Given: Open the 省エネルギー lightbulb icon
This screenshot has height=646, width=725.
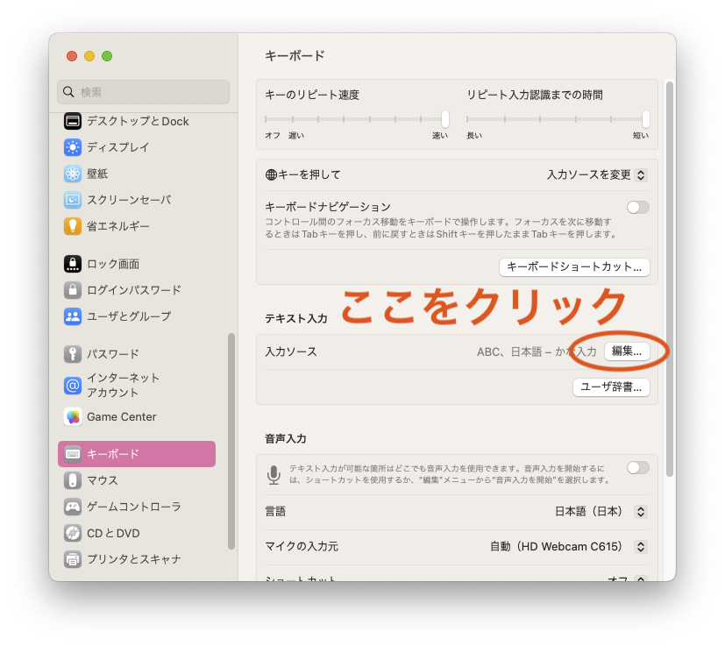Looking at the screenshot, I should [x=73, y=227].
